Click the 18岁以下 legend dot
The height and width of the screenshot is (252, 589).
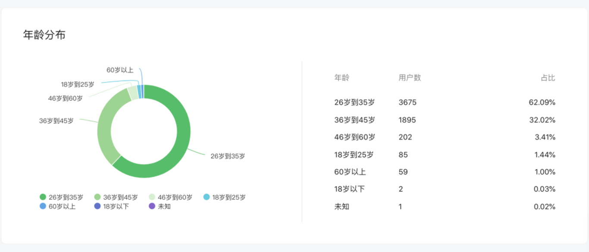click(97, 206)
